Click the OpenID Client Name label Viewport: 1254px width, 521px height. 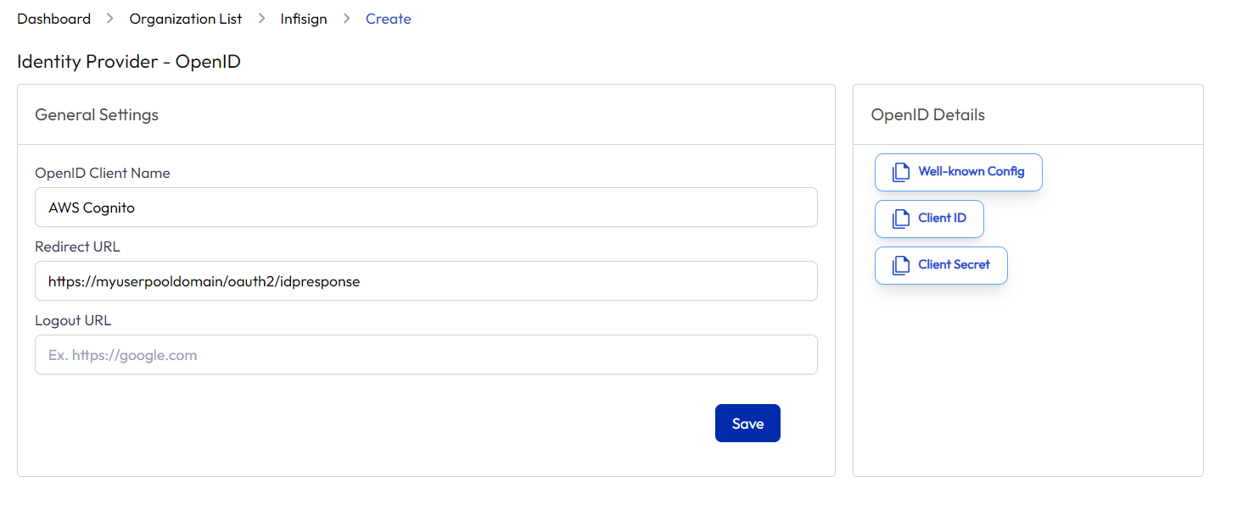(x=103, y=173)
